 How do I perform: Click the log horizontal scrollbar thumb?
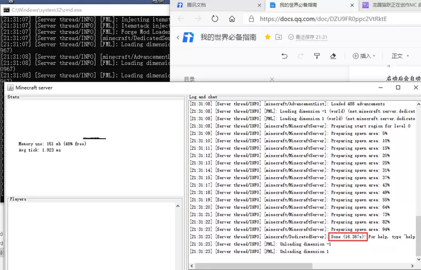point(253,266)
